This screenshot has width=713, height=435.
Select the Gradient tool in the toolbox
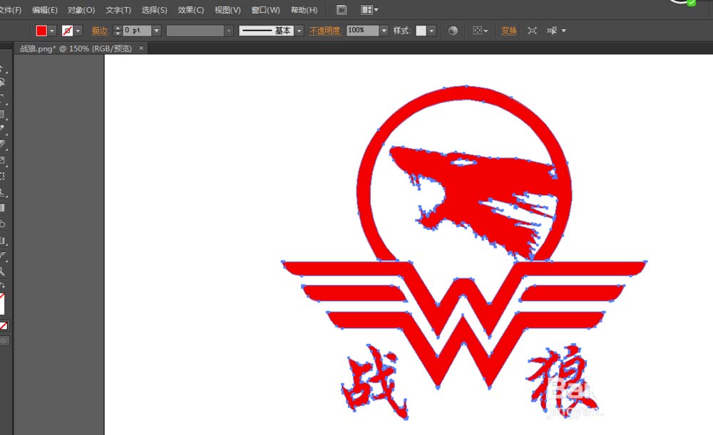(x=3, y=208)
